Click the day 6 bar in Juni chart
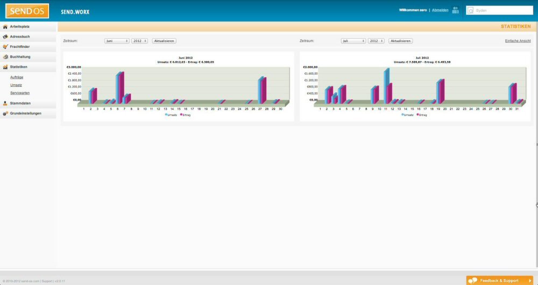 [x=120, y=88]
